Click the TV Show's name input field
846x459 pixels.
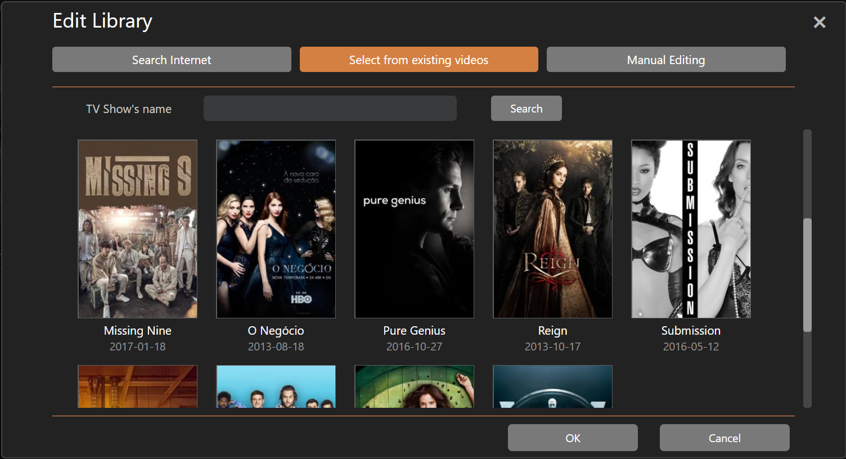coord(330,109)
